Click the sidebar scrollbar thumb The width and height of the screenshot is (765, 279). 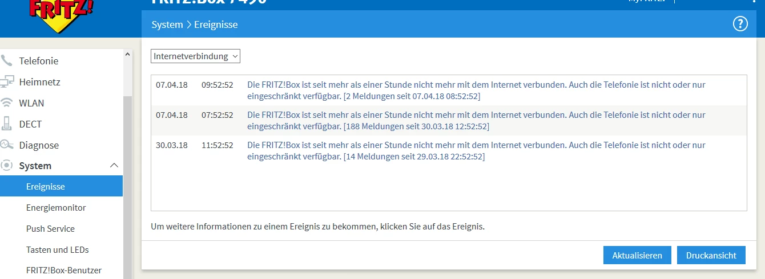tap(128, 188)
